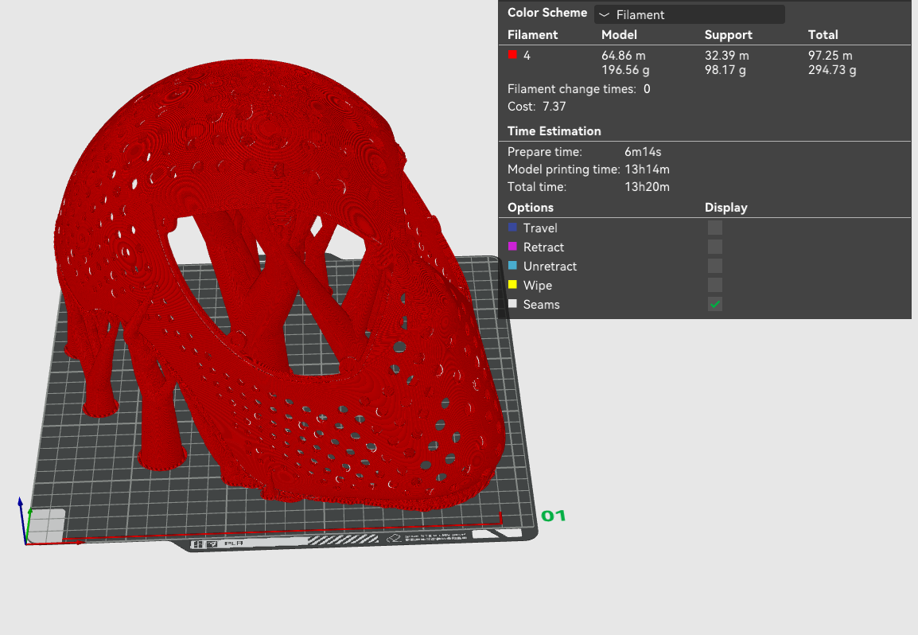918x635 pixels.
Task: Click the total length 97.25 m value
Action: tap(830, 56)
